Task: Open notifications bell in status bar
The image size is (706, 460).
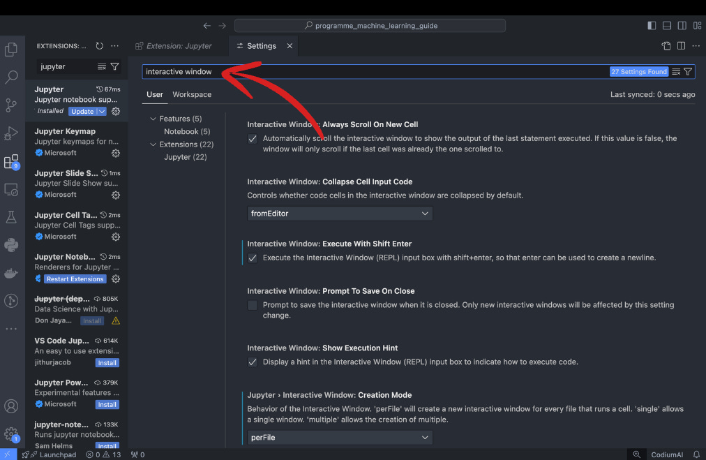Action: coord(696,454)
